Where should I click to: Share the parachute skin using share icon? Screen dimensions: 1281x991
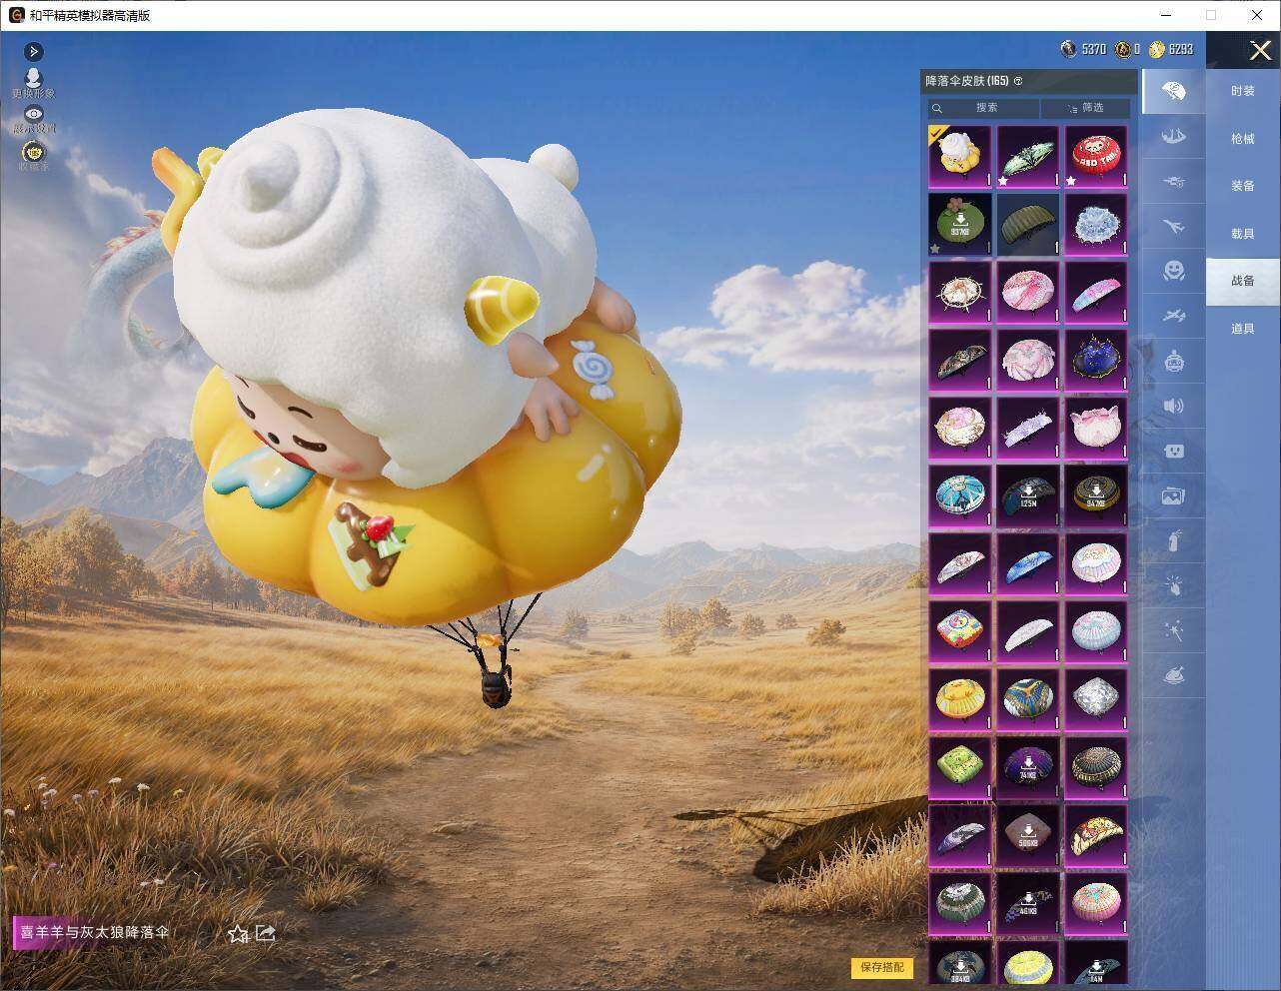tap(266, 933)
